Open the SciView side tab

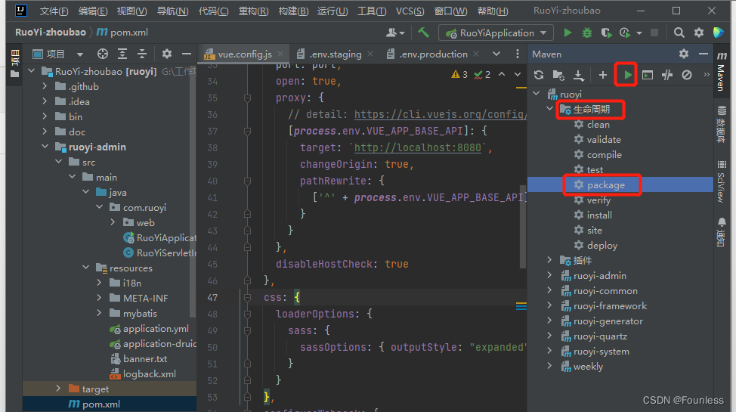pos(722,181)
